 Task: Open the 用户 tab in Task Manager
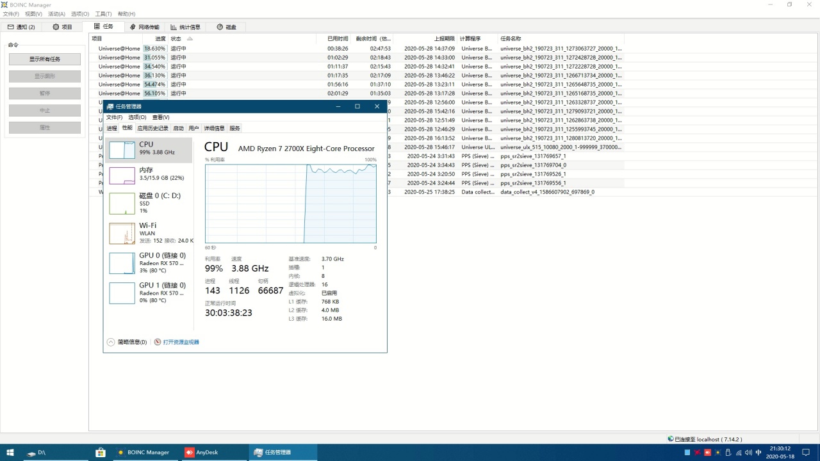(193, 128)
